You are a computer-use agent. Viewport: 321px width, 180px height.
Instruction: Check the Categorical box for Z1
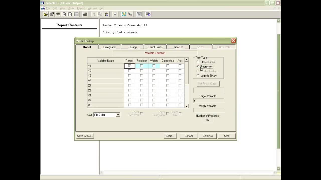[x=168, y=85]
